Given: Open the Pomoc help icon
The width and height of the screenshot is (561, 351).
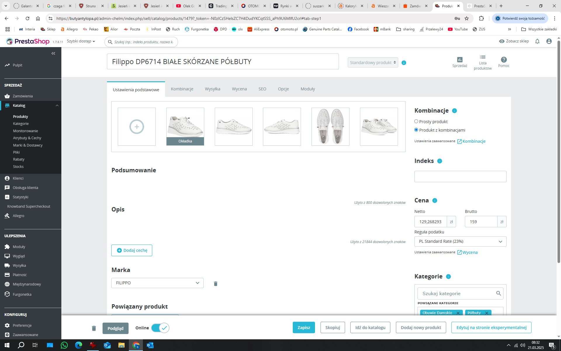Looking at the screenshot, I should (504, 60).
